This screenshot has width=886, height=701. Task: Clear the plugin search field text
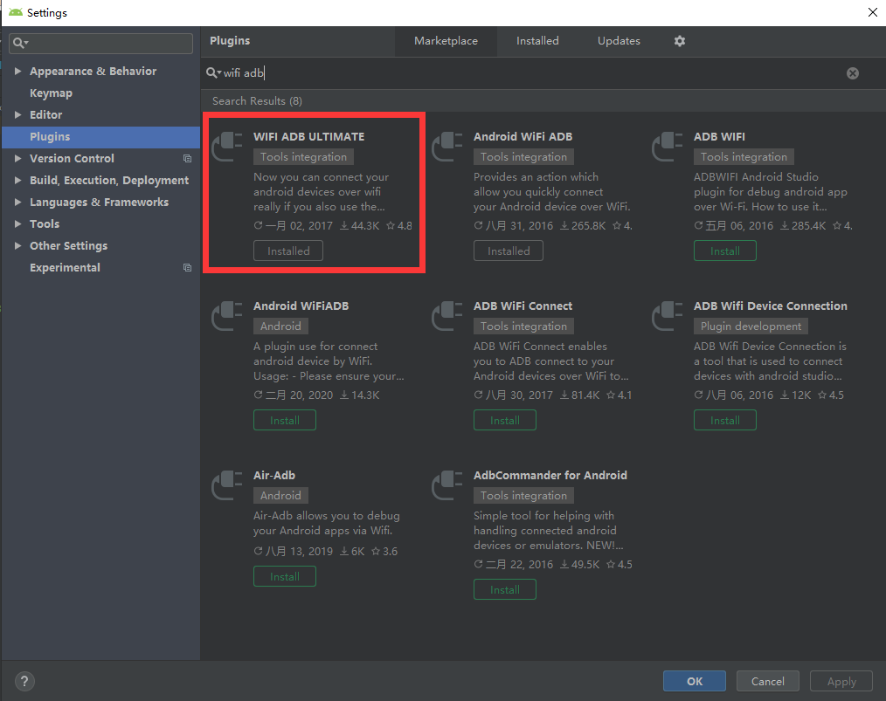pyautogui.click(x=853, y=72)
